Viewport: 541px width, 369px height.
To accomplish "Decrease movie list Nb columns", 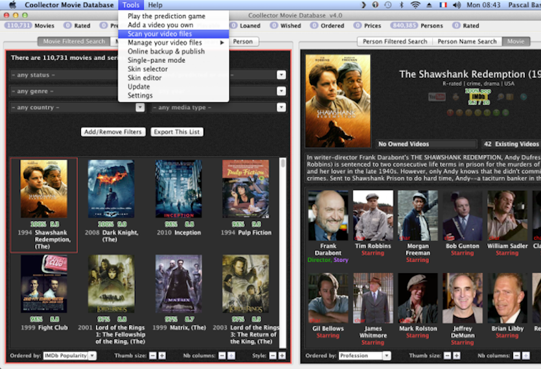I will click(x=222, y=355).
